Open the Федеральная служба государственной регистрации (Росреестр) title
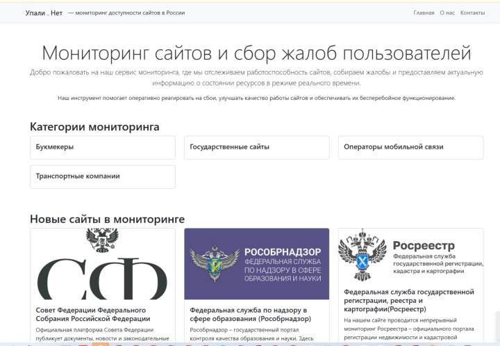Image resolution: width=500 pixels, height=346 pixels. [x=409, y=300]
